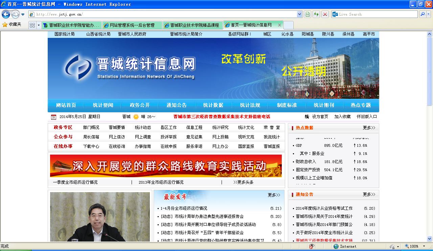Select 网站首页 in navigation bar
The image size is (433, 251).
click(x=66, y=105)
